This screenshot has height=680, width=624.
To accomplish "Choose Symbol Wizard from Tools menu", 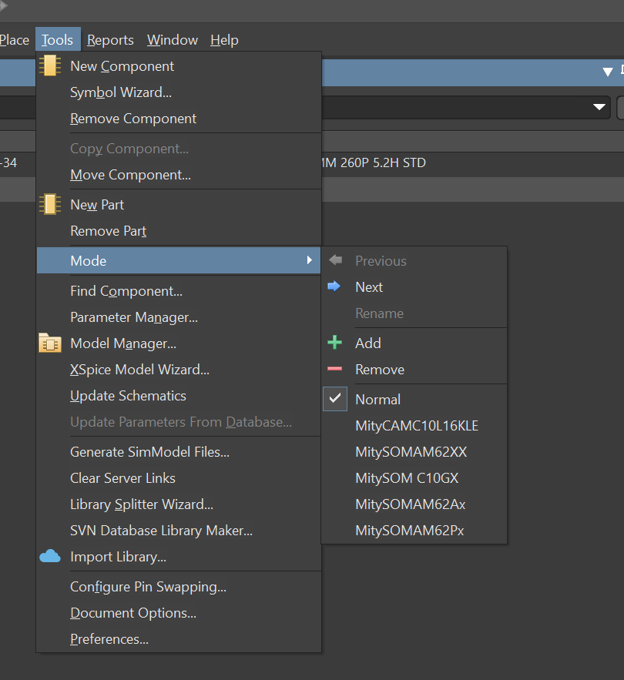I will coord(121,92).
